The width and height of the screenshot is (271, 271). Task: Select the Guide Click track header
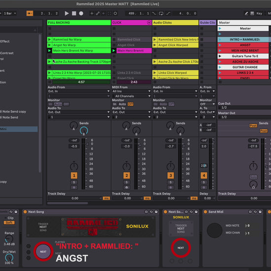[207, 23]
